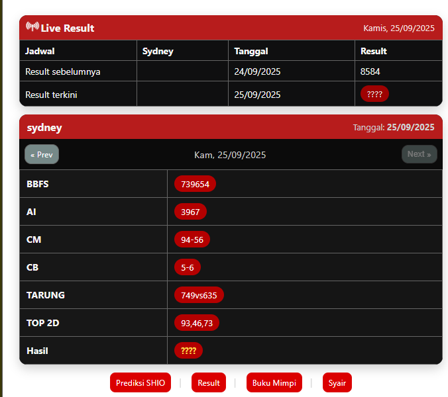Image resolution: width=448 pixels, height=397 pixels.
Task: Click the TOP 2D badge 93,46,73
Action: 197,323
